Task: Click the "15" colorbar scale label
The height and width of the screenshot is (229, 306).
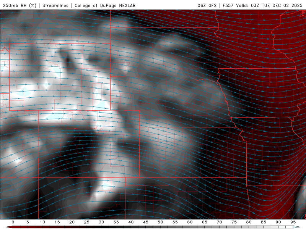Action: [x=57, y=222]
